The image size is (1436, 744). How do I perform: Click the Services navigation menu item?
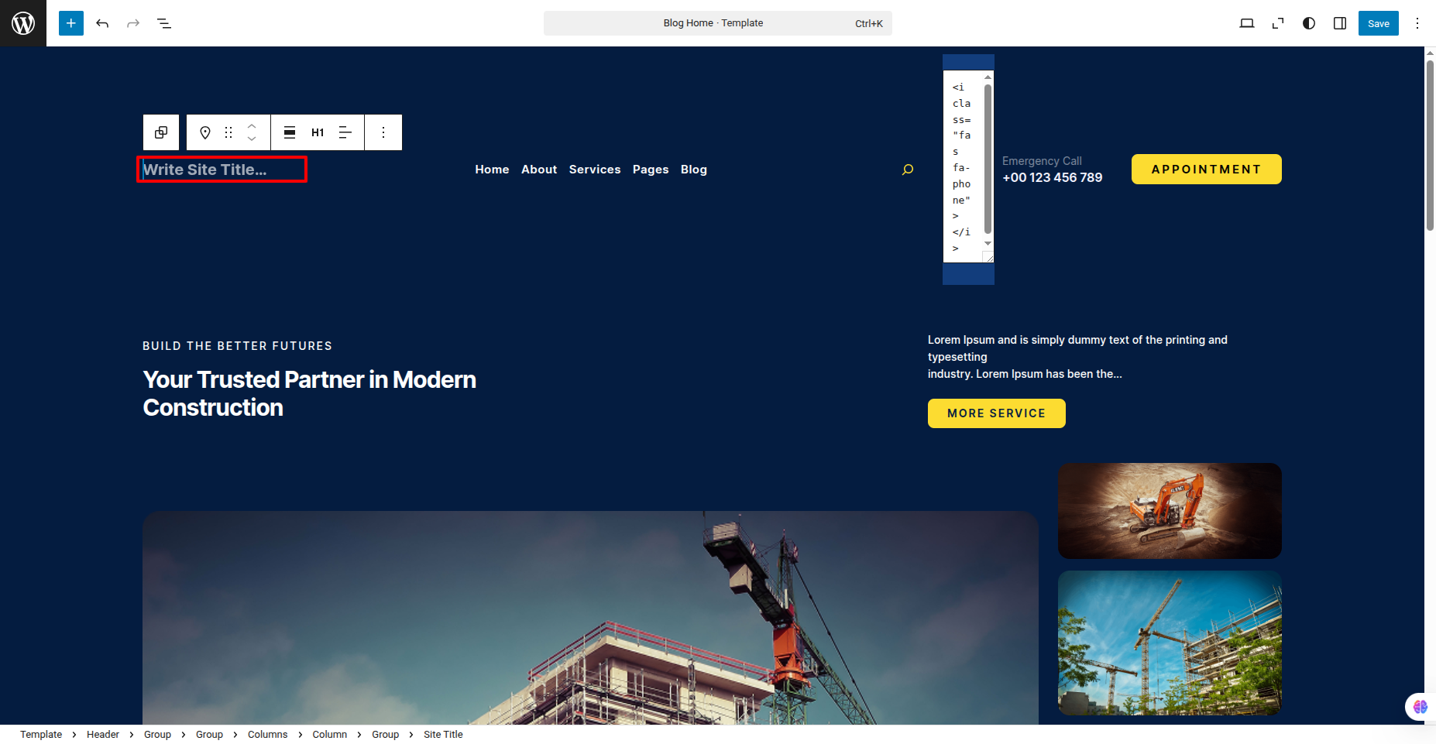pos(594,170)
